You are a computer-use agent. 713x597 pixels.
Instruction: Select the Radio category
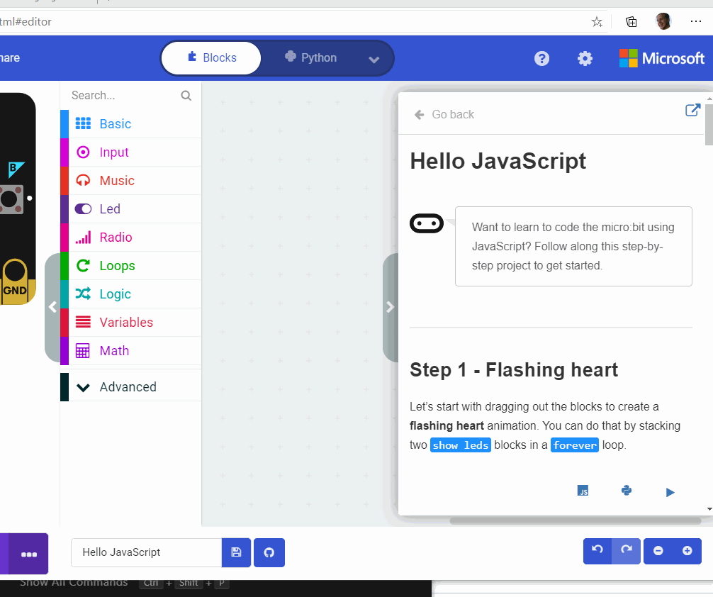pyautogui.click(x=130, y=237)
